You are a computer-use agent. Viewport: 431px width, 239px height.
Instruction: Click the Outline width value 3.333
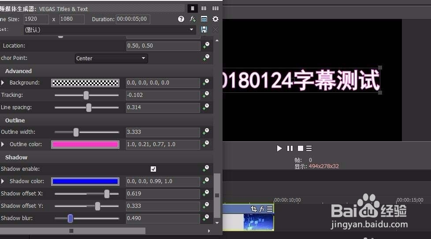pos(163,132)
